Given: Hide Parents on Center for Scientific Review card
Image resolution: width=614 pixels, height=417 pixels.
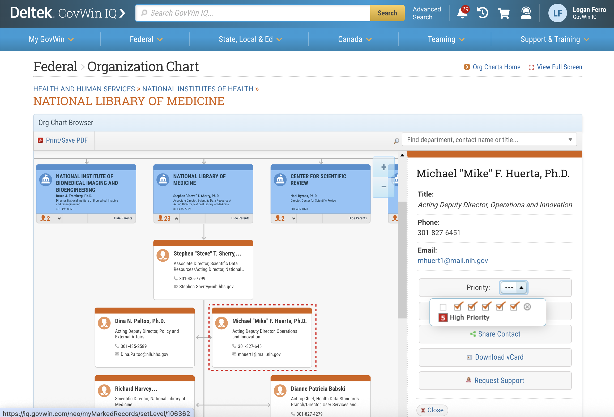Looking at the screenshot, I should click(x=357, y=218).
